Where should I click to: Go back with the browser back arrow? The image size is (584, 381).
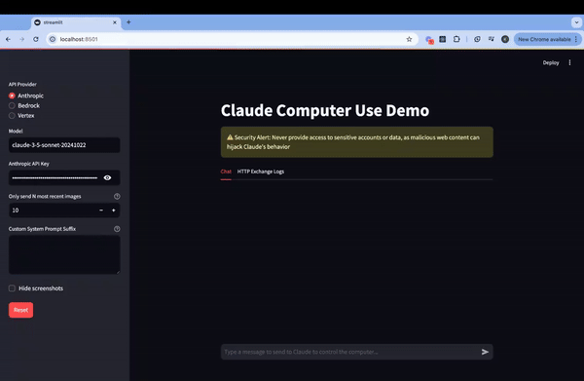click(x=8, y=39)
